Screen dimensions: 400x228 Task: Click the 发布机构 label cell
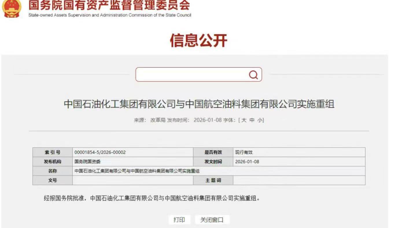53,162
